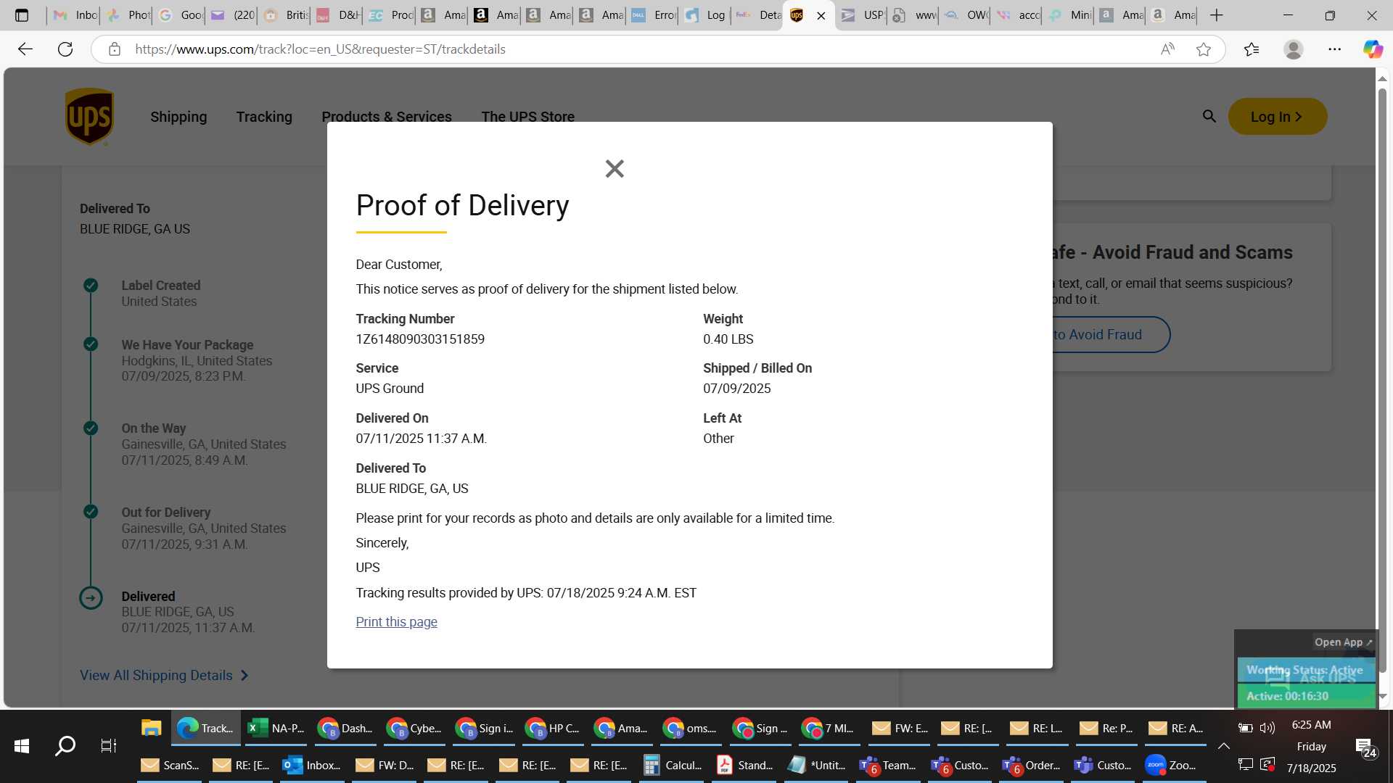Open Products & Services menu
Viewport: 1393px width, 783px height.
[x=387, y=117]
